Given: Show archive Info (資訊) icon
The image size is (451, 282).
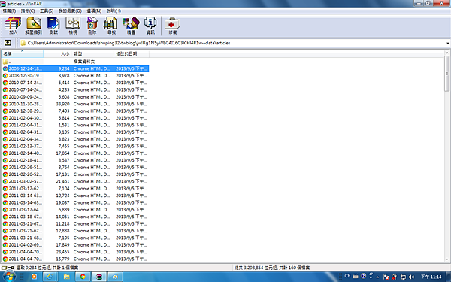Looking at the screenshot, I should pos(150,26).
